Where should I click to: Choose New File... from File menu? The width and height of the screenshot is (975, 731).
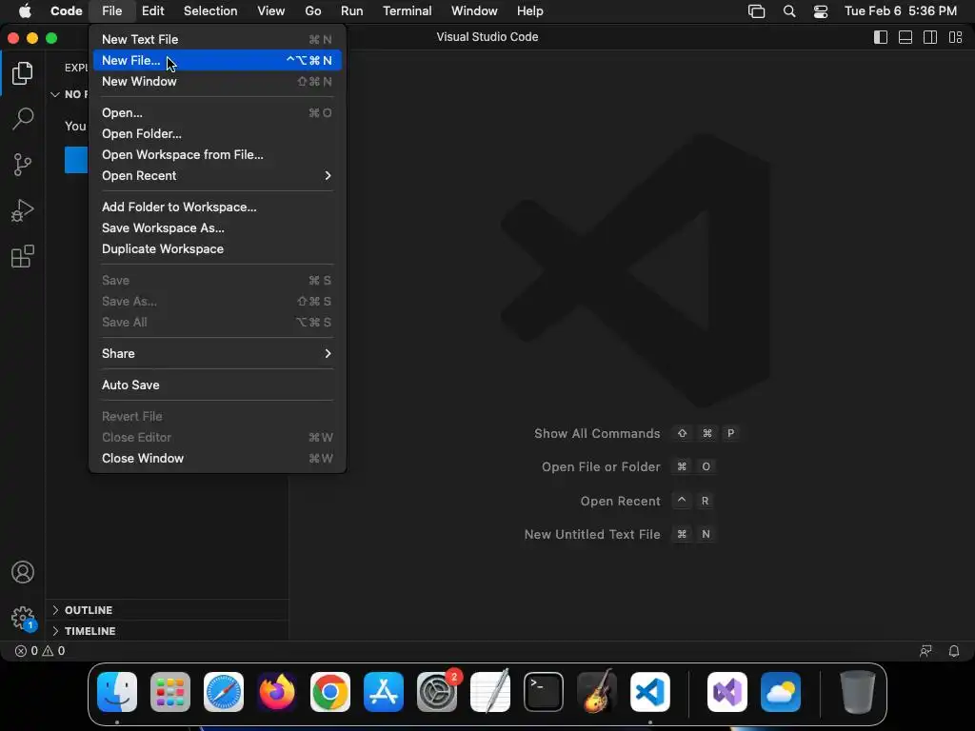217,60
